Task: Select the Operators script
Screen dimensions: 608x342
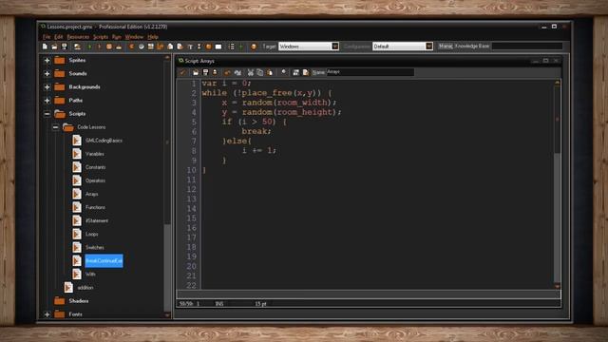Action: tap(95, 180)
